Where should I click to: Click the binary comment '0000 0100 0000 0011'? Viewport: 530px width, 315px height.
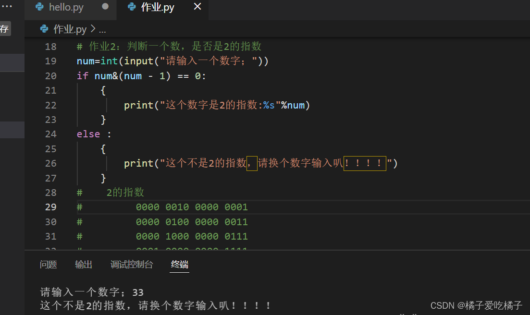[x=192, y=222]
